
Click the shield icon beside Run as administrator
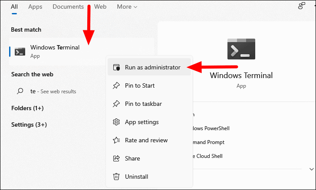(x=116, y=67)
